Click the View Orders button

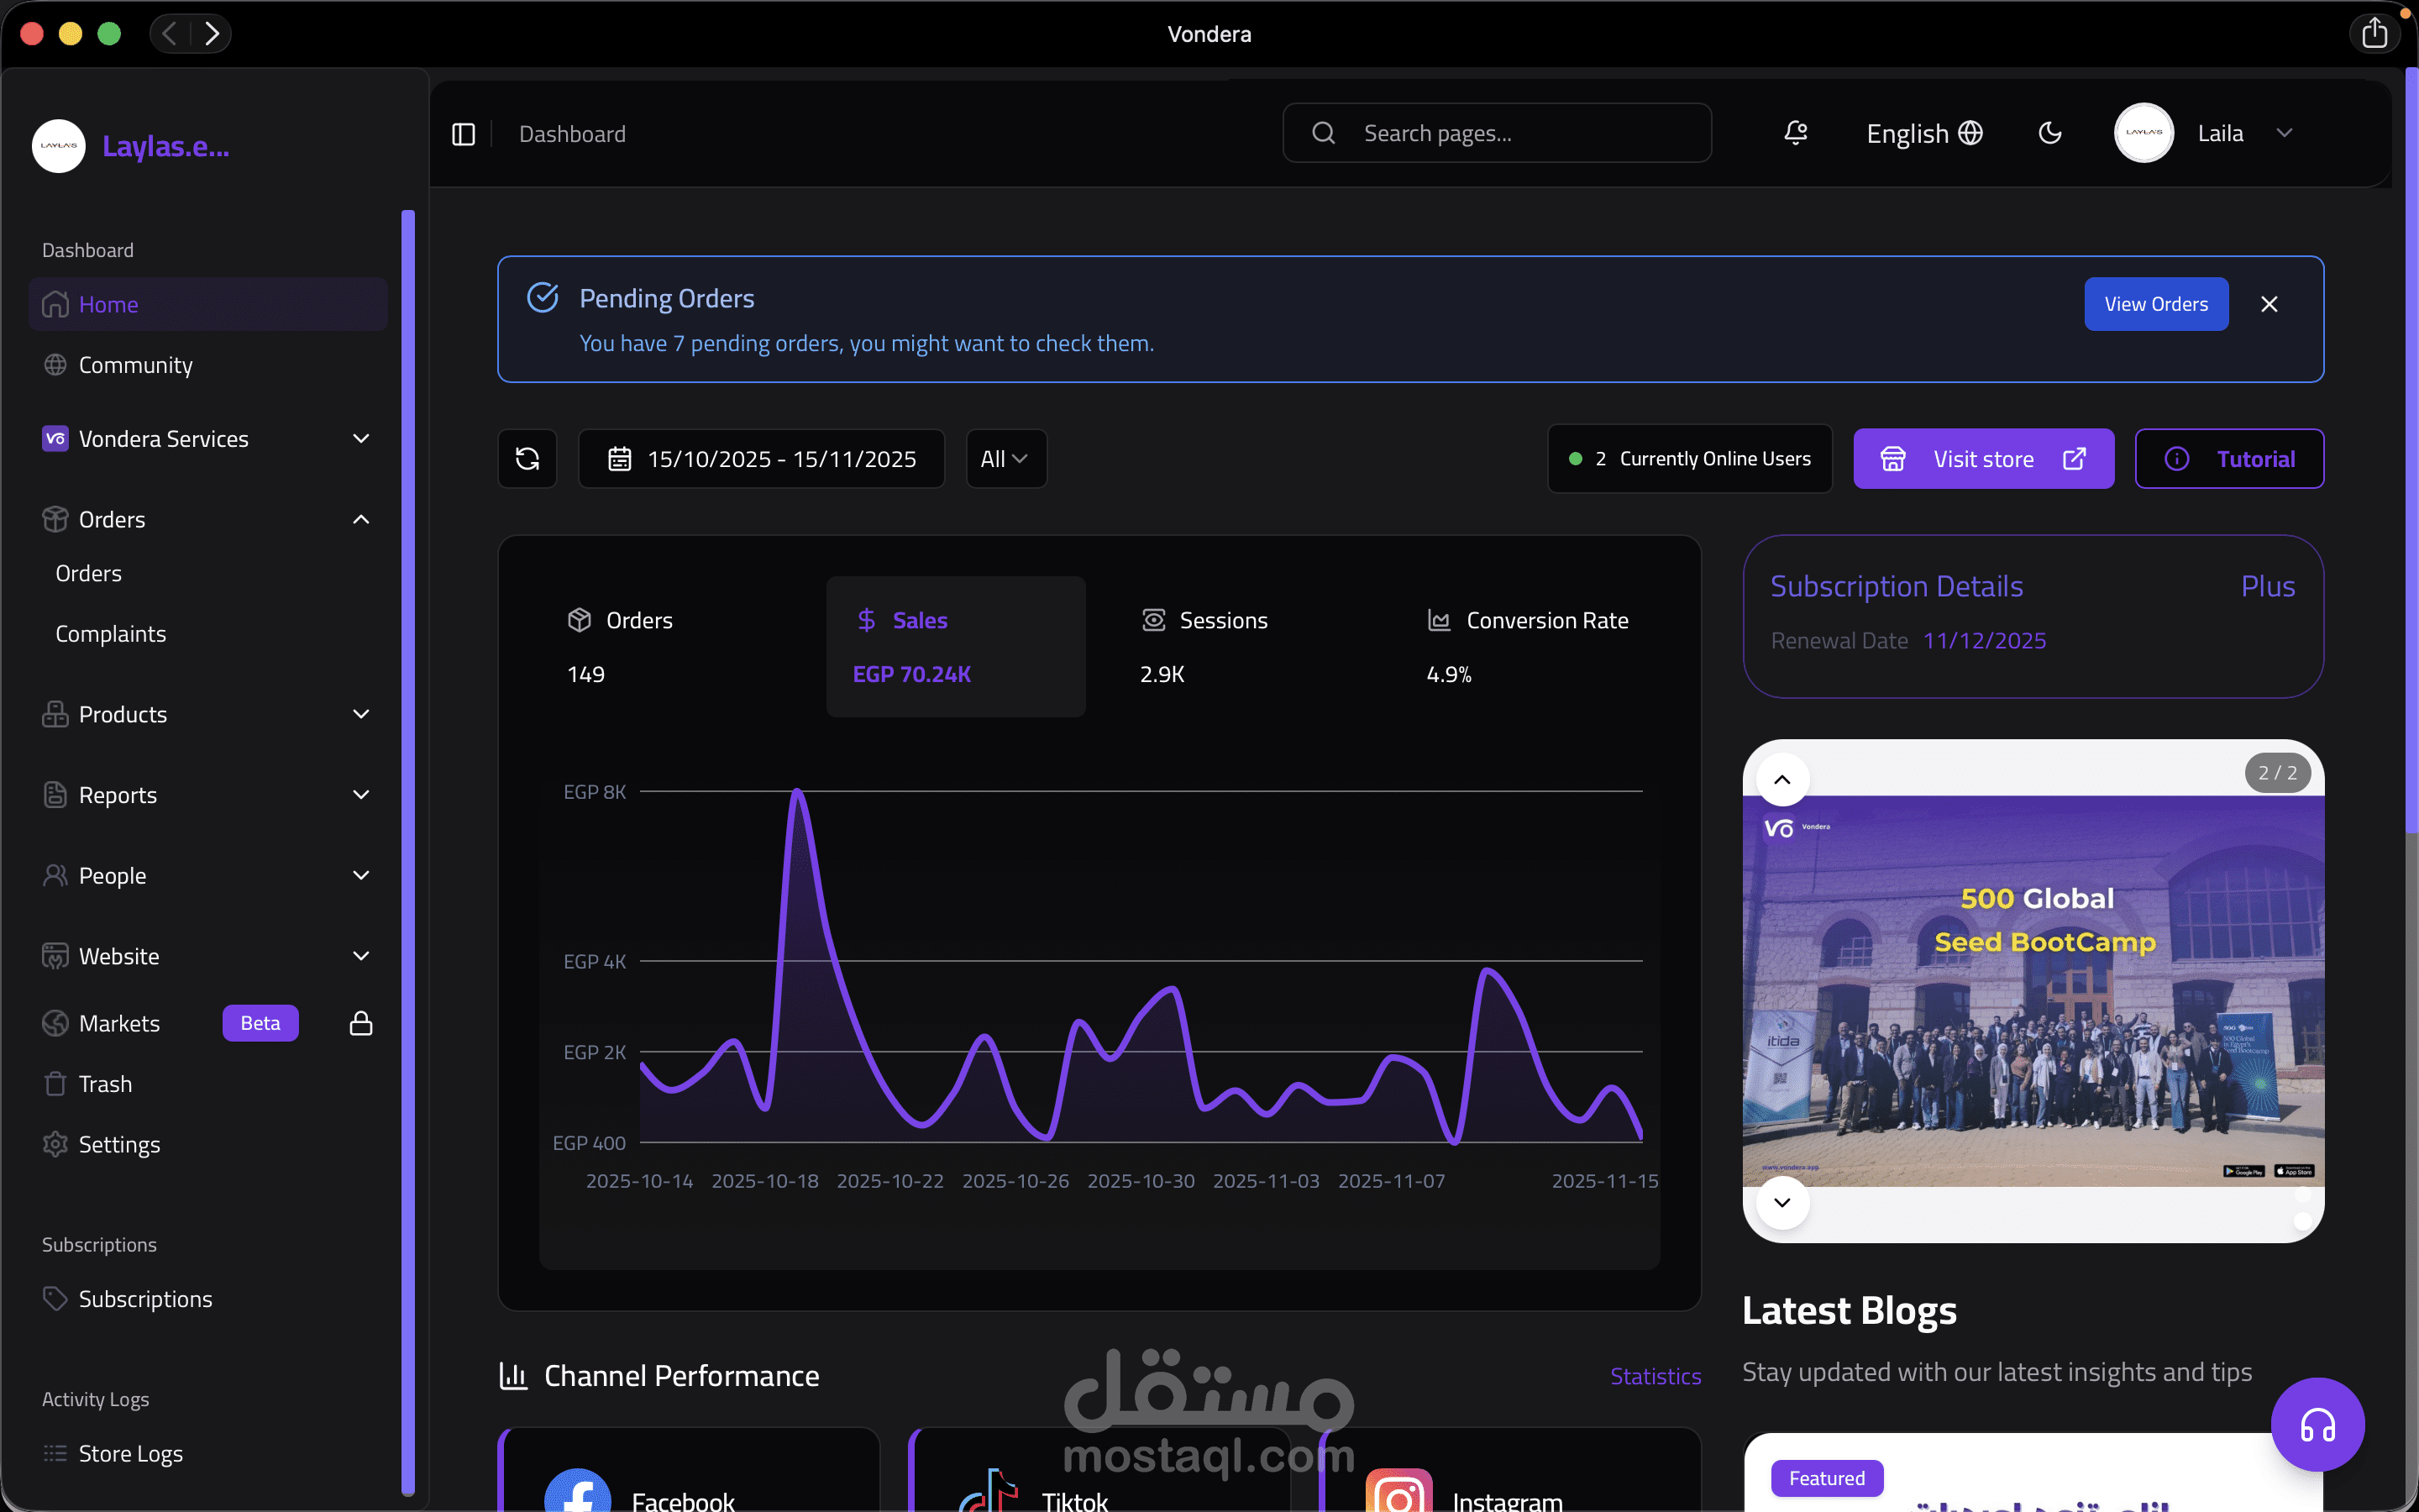[2155, 304]
